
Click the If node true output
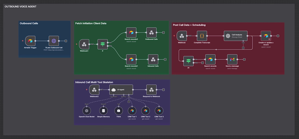tap(108, 42)
